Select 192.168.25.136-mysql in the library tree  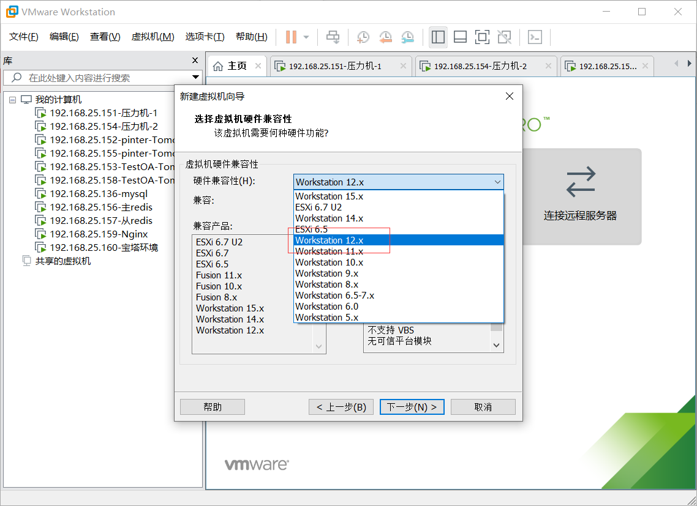(x=98, y=194)
